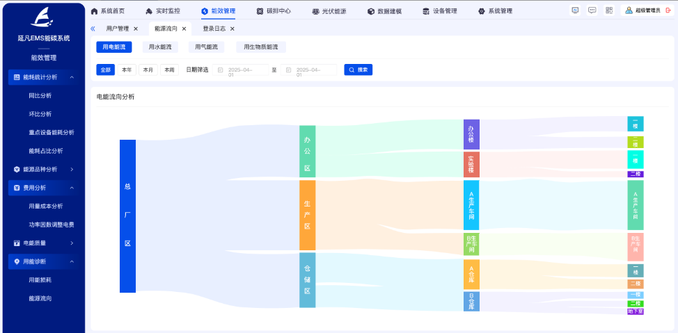Collapse the 能耗统计分析 sidebar group
678x333 pixels.
tap(72, 77)
